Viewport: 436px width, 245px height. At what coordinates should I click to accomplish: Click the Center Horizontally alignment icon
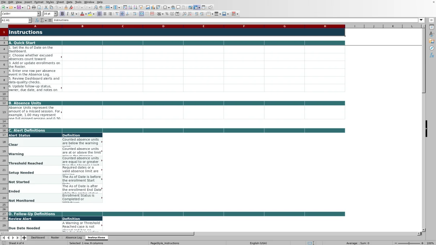pos(105,14)
